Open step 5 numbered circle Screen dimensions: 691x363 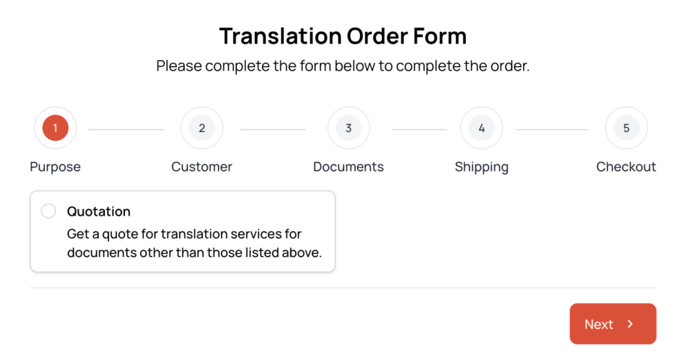coord(626,128)
